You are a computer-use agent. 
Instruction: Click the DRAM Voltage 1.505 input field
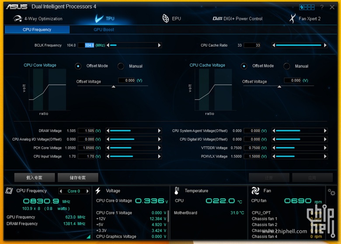click(x=86, y=131)
